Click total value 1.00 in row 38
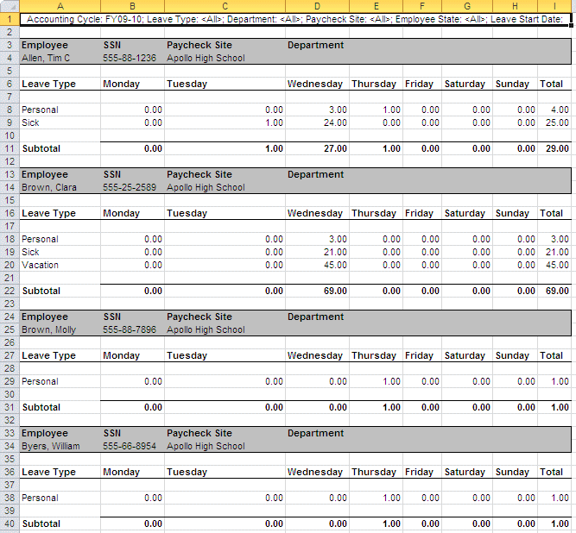The image size is (576, 533). coord(560,498)
